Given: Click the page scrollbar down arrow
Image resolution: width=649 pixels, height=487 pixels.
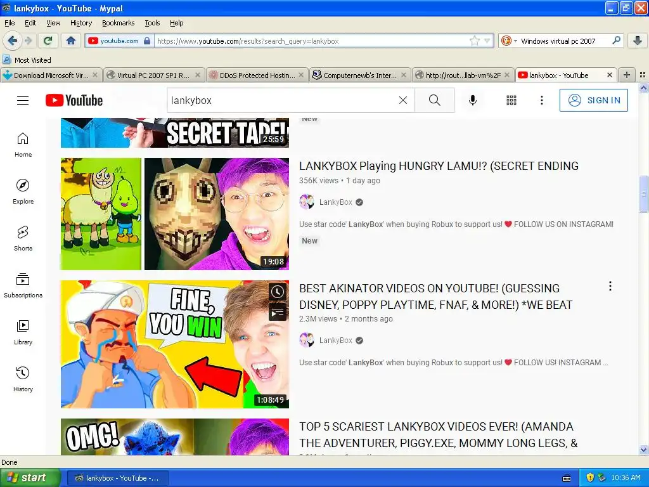Looking at the screenshot, I should coord(643,450).
